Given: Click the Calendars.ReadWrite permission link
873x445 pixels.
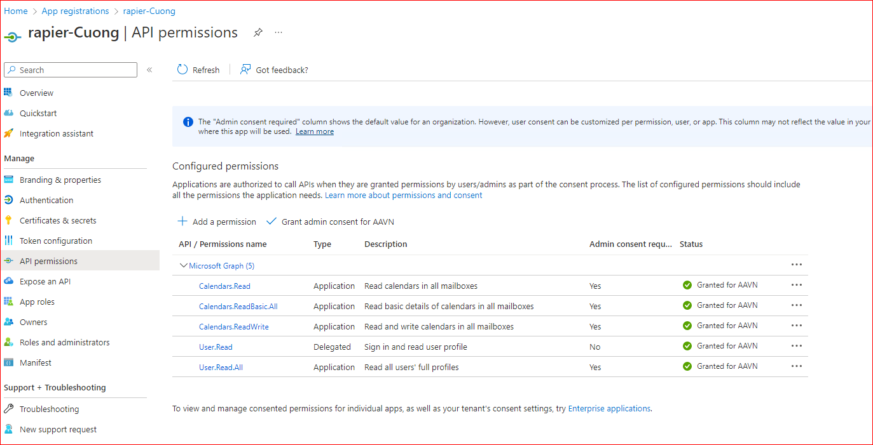Looking at the screenshot, I should (234, 326).
